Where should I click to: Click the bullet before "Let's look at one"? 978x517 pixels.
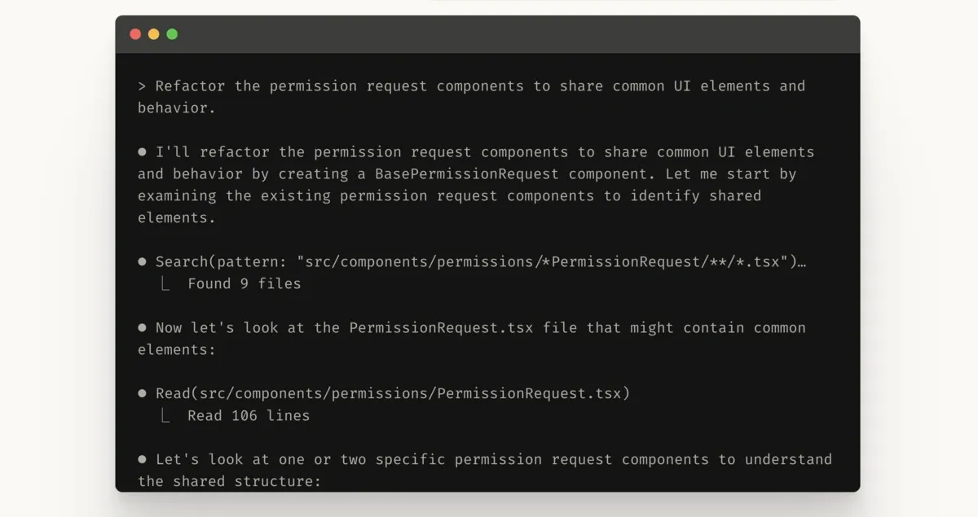[142, 460]
